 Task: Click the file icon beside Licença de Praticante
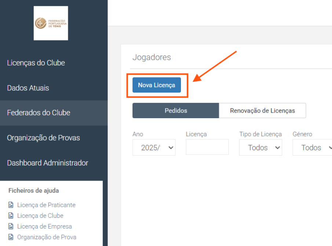(11, 205)
